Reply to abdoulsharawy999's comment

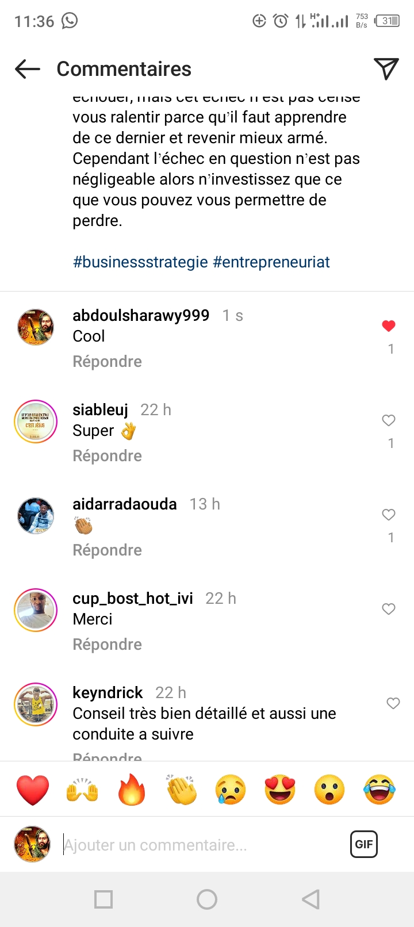click(107, 362)
